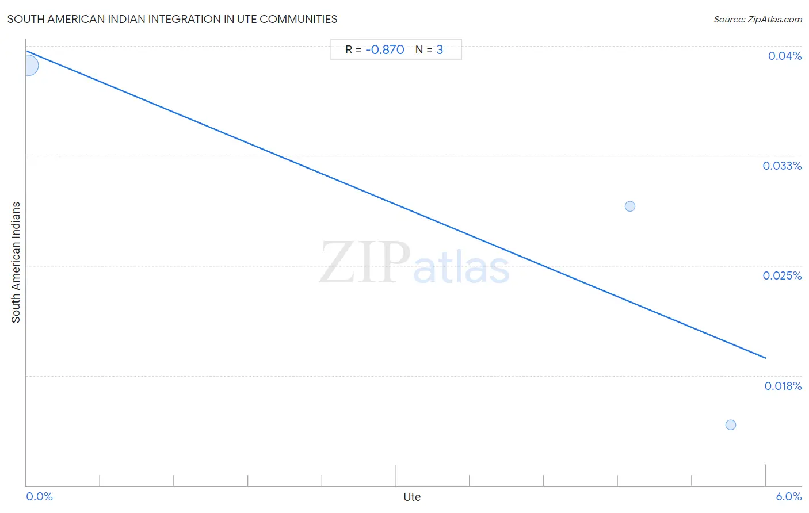Click the rightmost x-axis tick at 6.0%
The height and width of the screenshot is (513, 809).
coord(765,476)
